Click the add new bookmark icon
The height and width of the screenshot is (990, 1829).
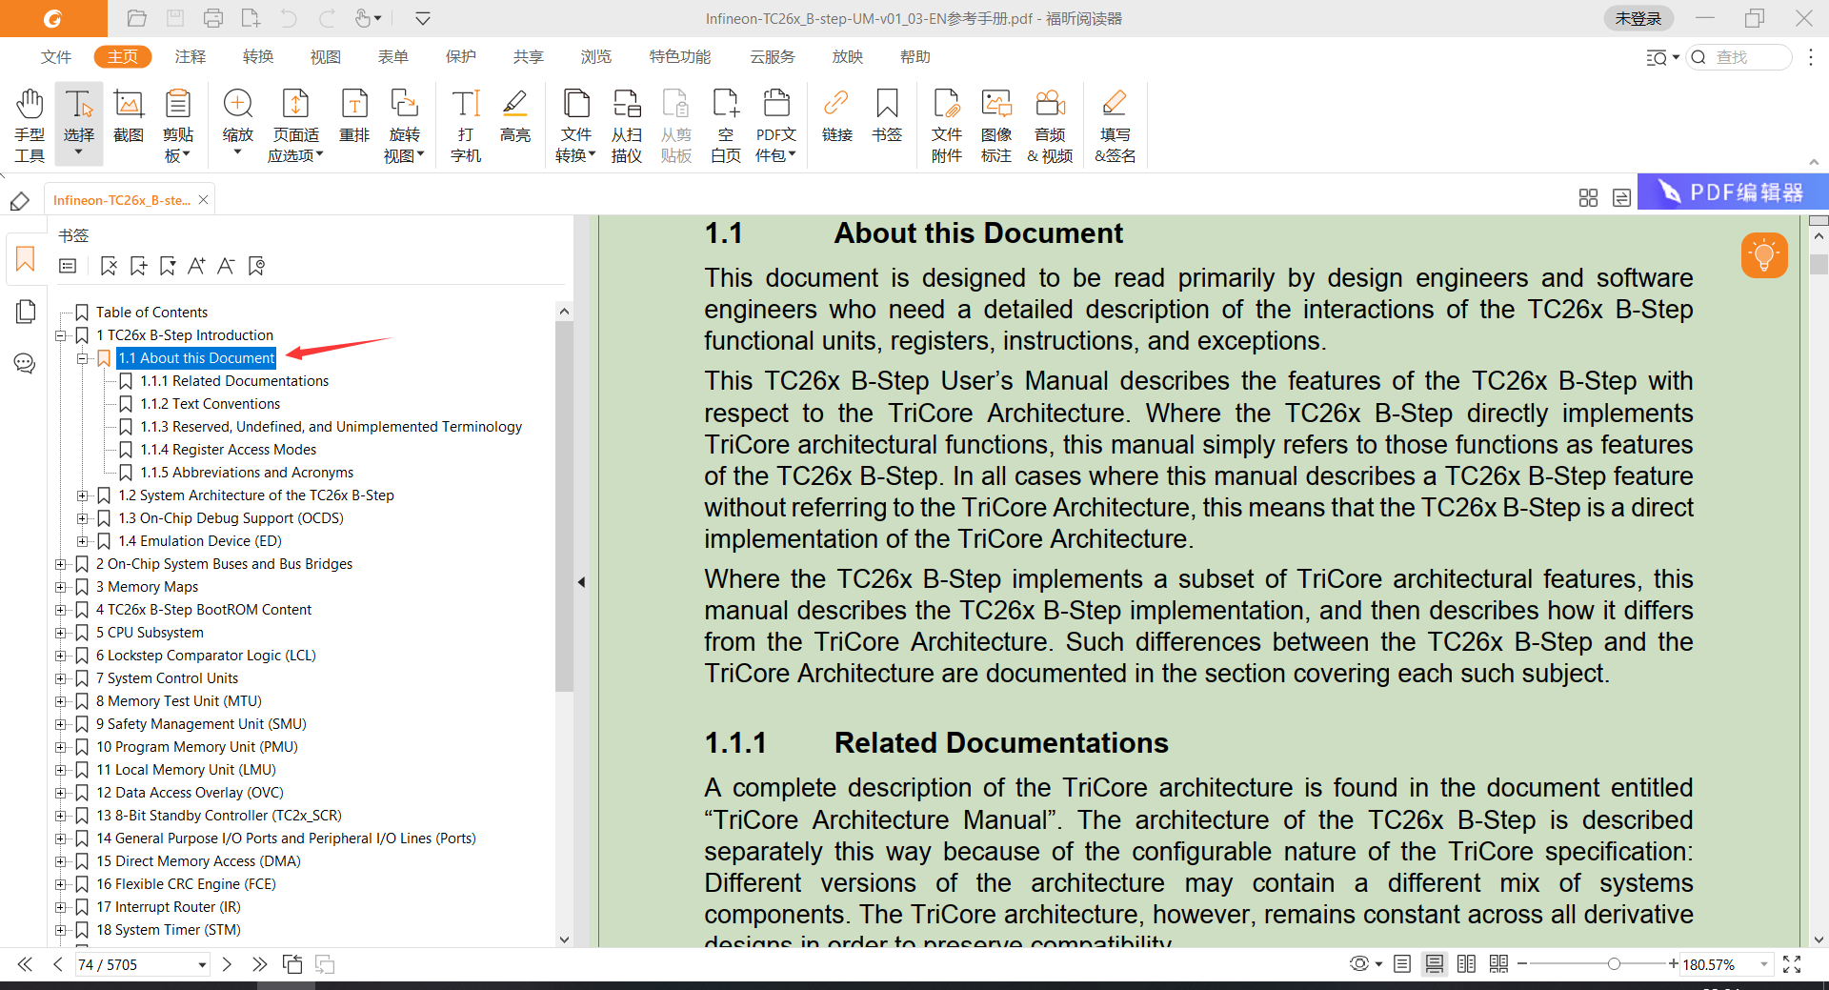pos(138,266)
